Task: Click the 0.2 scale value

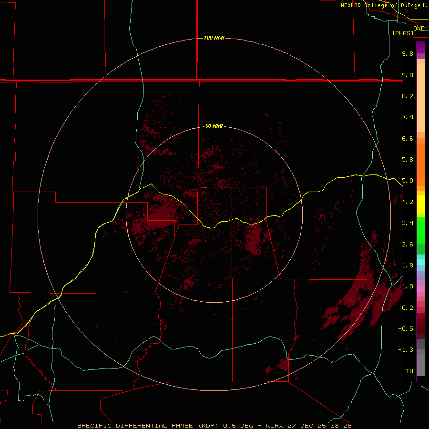Action: [x=408, y=308]
